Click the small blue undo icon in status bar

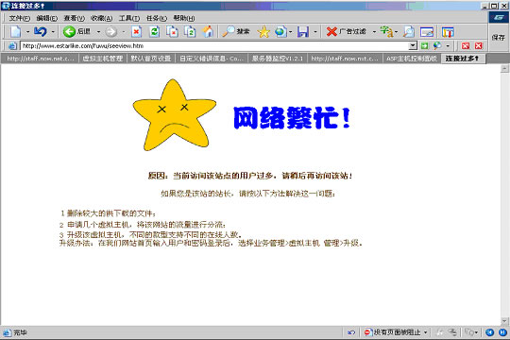coord(351,332)
